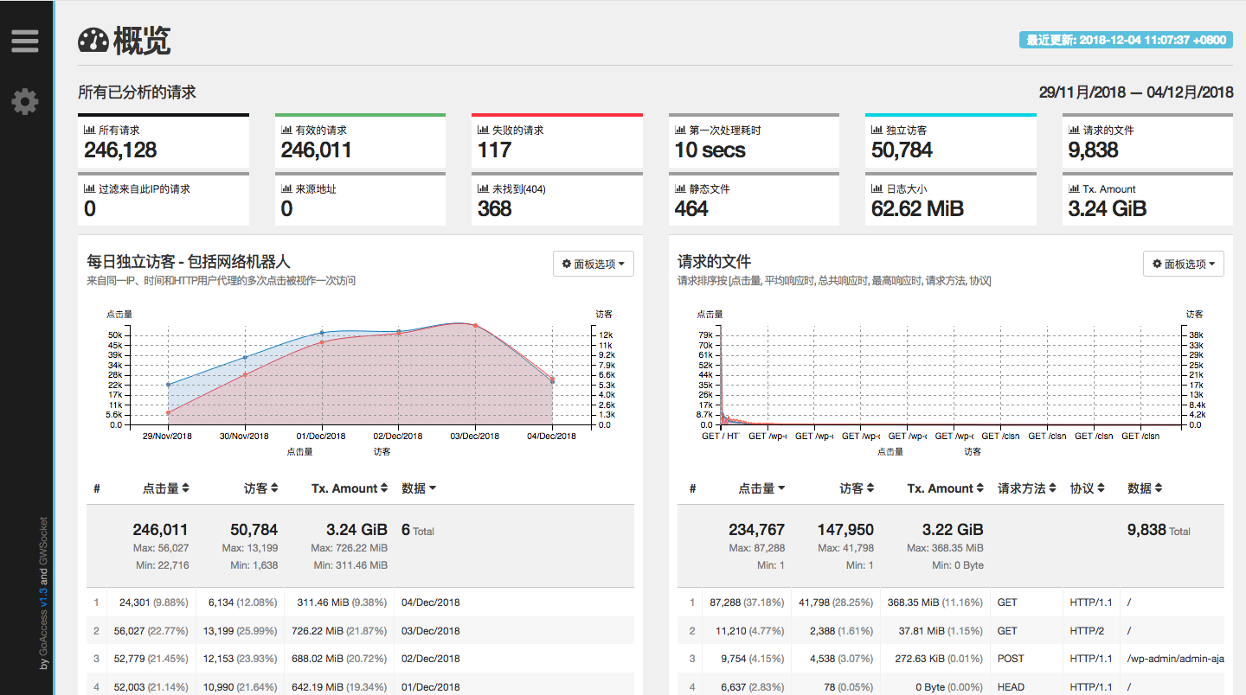This screenshot has width=1246, height=695.
Task: Sort requested files table by 点击量
Action: (x=762, y=488)
